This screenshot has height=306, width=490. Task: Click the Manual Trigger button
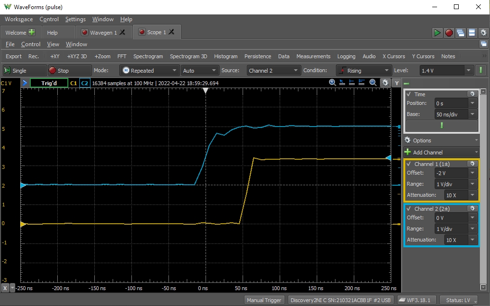point(264,300)
